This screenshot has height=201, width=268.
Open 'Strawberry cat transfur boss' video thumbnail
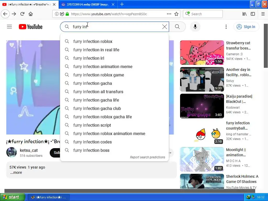point(202,53)
